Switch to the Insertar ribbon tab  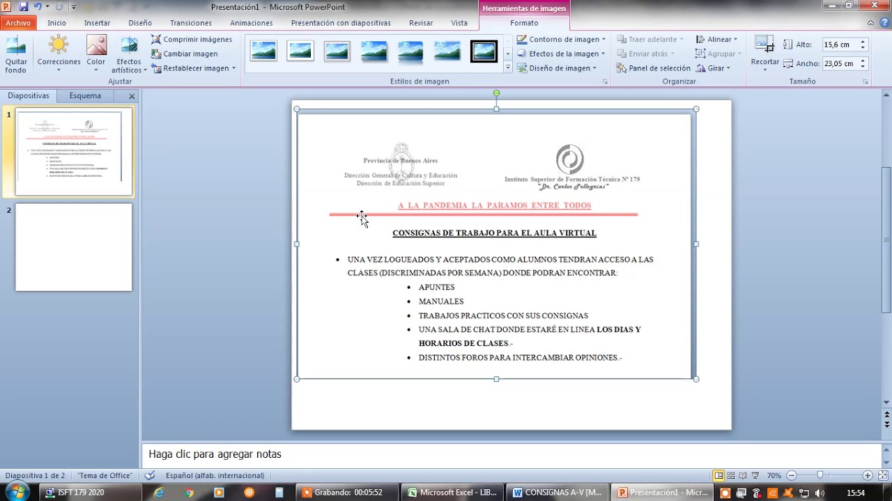point(97,23)
